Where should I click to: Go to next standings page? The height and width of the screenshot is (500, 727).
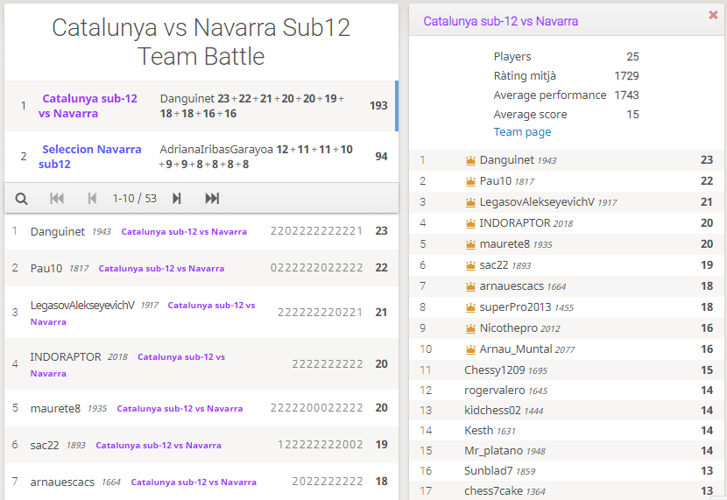[x=177, y=199]
